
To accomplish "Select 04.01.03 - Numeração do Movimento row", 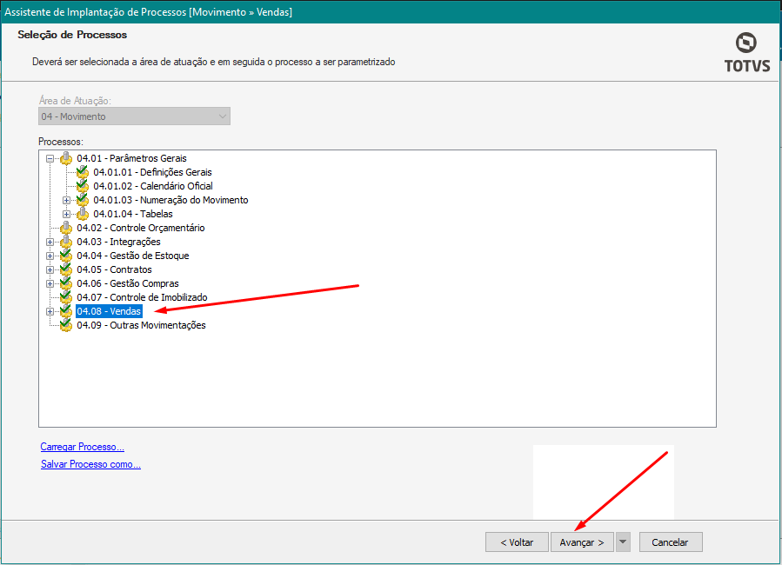I will click(170, 200).
